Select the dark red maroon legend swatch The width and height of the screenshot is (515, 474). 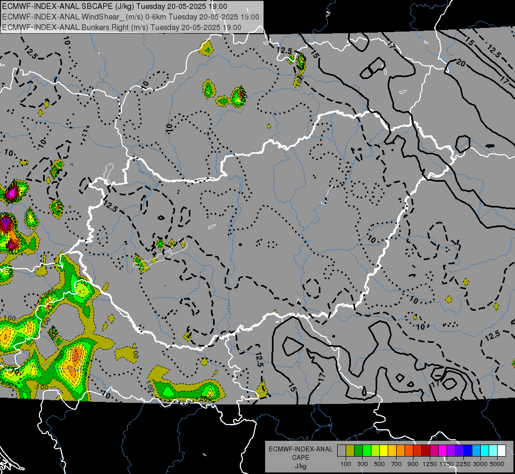[x=426, y=451]
